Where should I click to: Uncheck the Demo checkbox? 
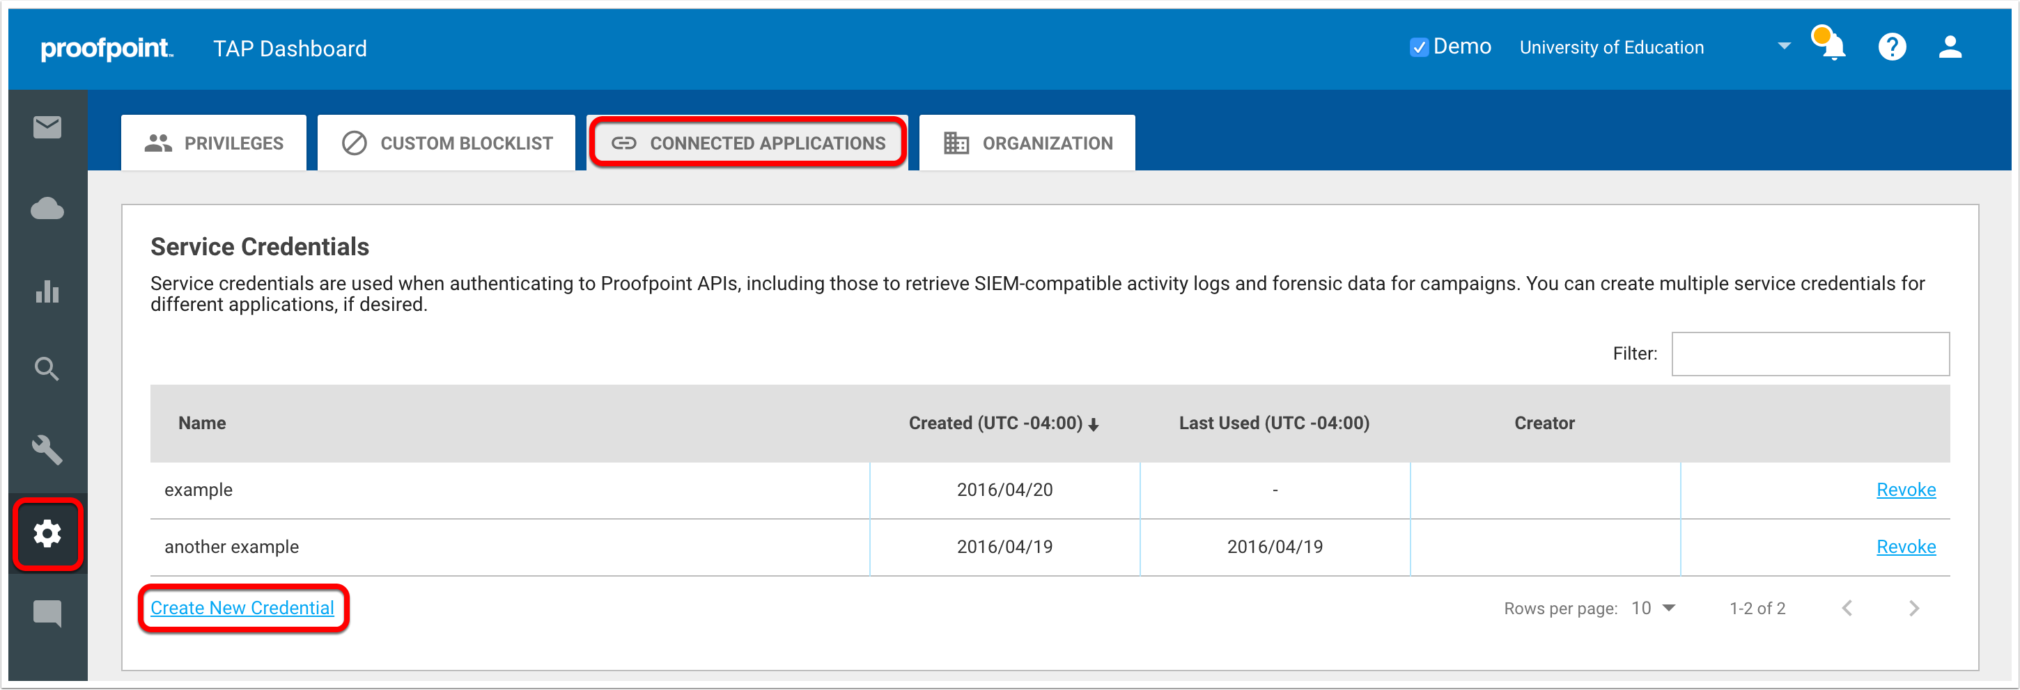click(1419, 48)
